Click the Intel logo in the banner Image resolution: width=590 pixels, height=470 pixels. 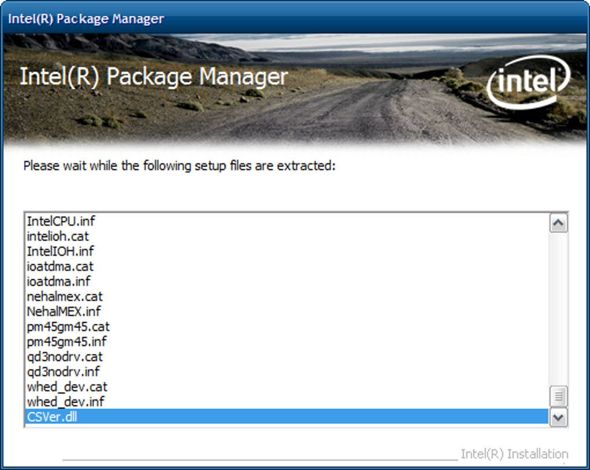tap(528, 82)
